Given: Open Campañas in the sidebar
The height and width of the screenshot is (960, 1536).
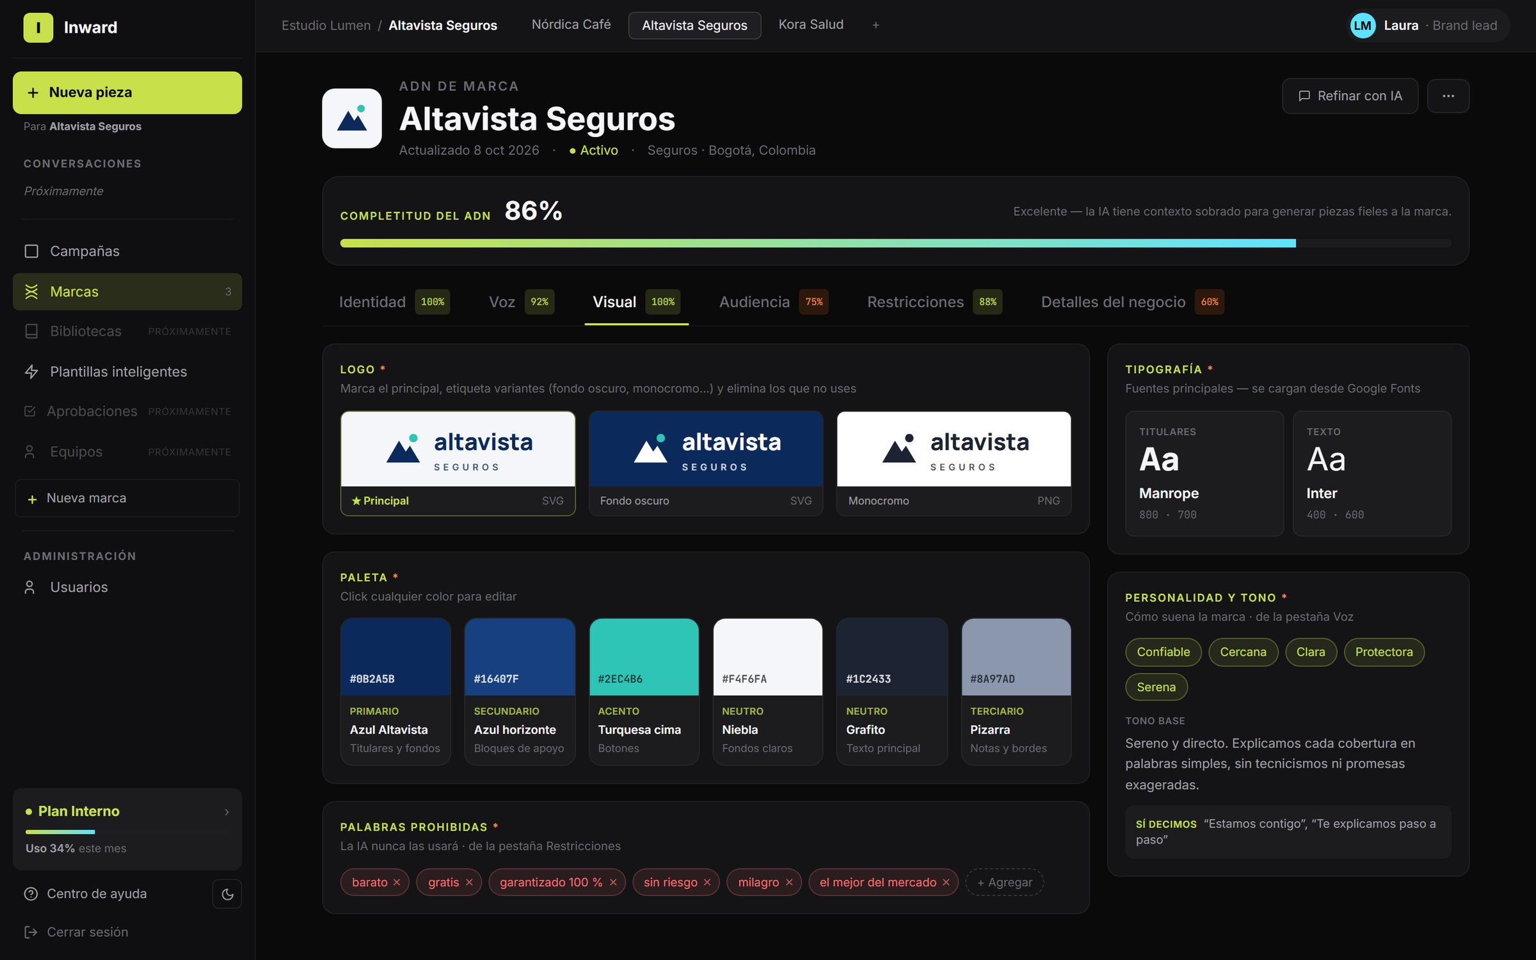Looking at the screenshot, I should (x=127, y=251).
